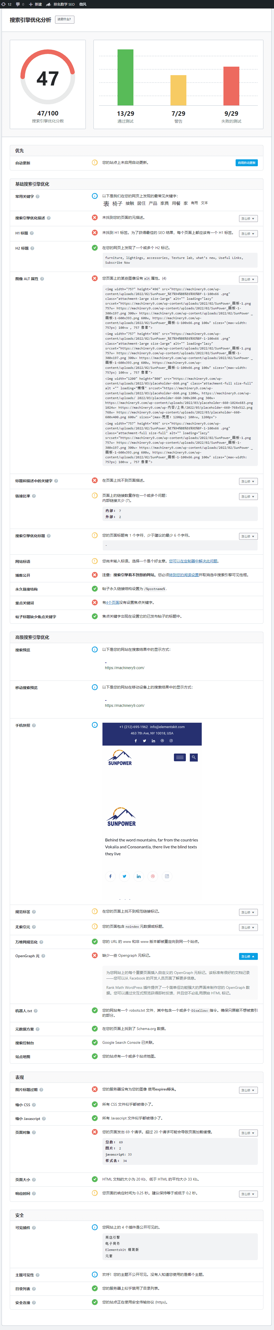
Task: Click the machinery9.com URL in 移动搜索预览
Action: (x=125, y=705)
